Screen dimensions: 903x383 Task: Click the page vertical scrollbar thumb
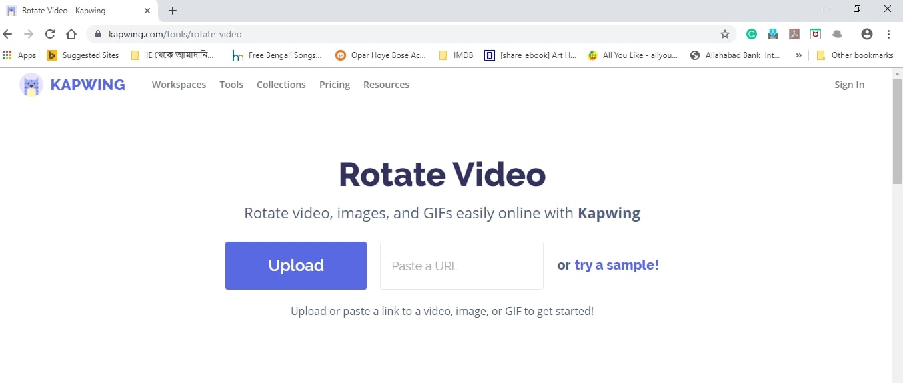point(897,131)
